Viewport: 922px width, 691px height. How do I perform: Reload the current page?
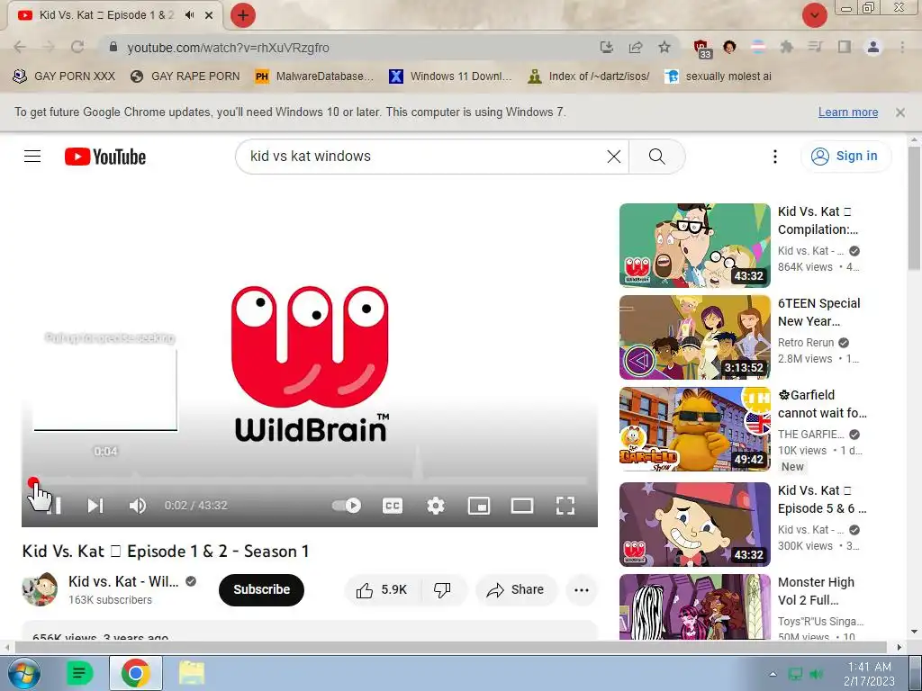pyautogui.click(x=77, y=47)
